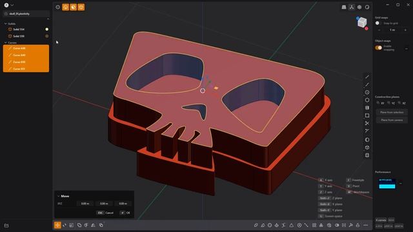
Task: Cancel the Move command
Action: [x=105, y=213]
